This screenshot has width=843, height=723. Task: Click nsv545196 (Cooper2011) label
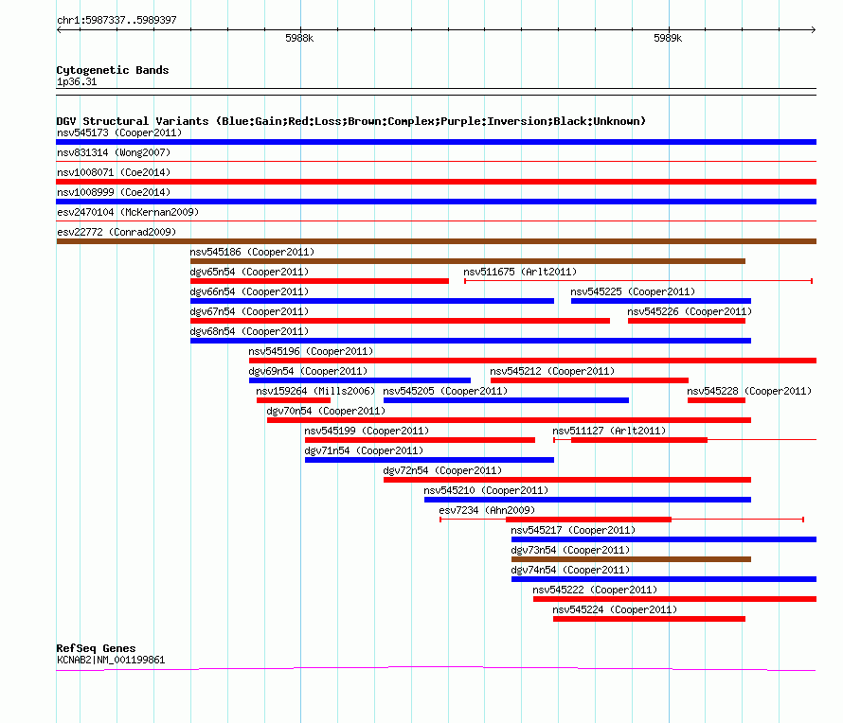pyautogui.click(x=311, y=351)
